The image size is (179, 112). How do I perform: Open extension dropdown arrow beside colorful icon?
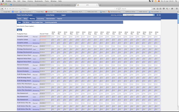(169, 9)
